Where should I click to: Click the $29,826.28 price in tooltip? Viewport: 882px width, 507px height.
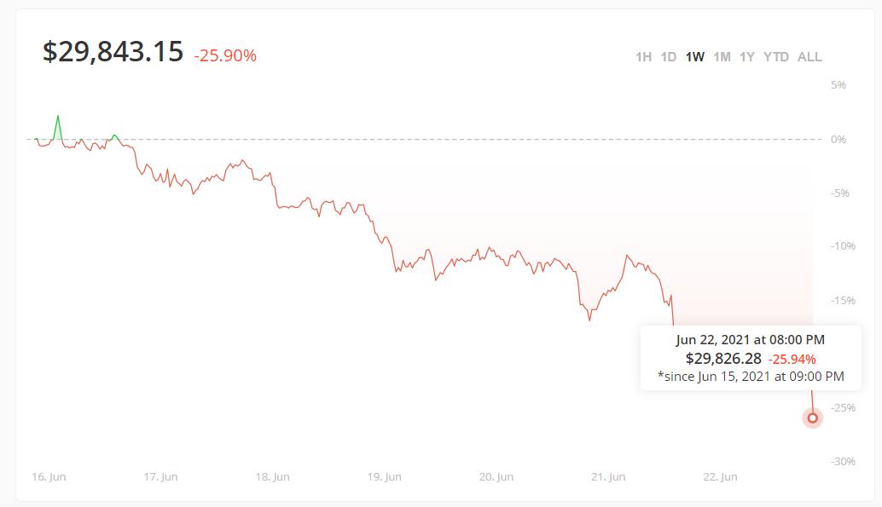coord(723,359)
